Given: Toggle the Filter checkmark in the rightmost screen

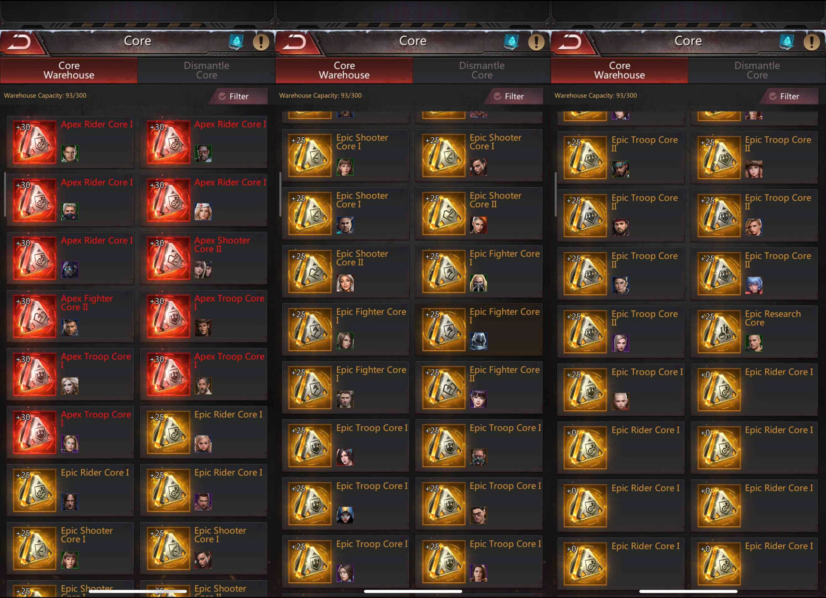Looking at the screenshot, I should [x=773, y=96].
